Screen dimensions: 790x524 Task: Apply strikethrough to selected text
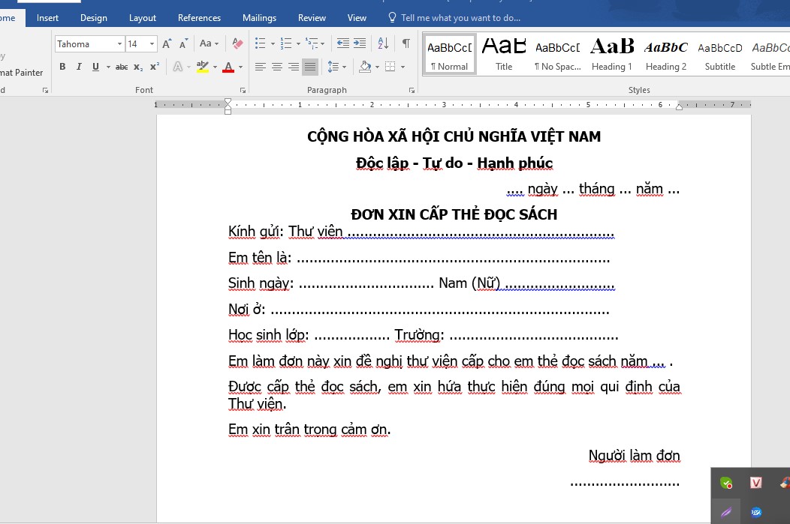(x=121, y=66)
